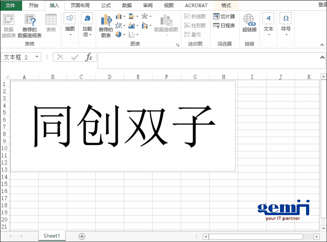The image size is (327, 242).
Task: Insert a pie chart from the chart icons
Action: coord(119,34)
